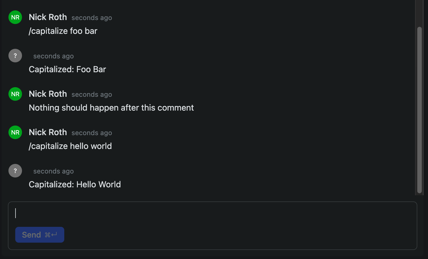Click the question-mark avatar above 'Capitalized: Foo Bar'
This screenshot has width=428, height=259.
pos(15,56)
